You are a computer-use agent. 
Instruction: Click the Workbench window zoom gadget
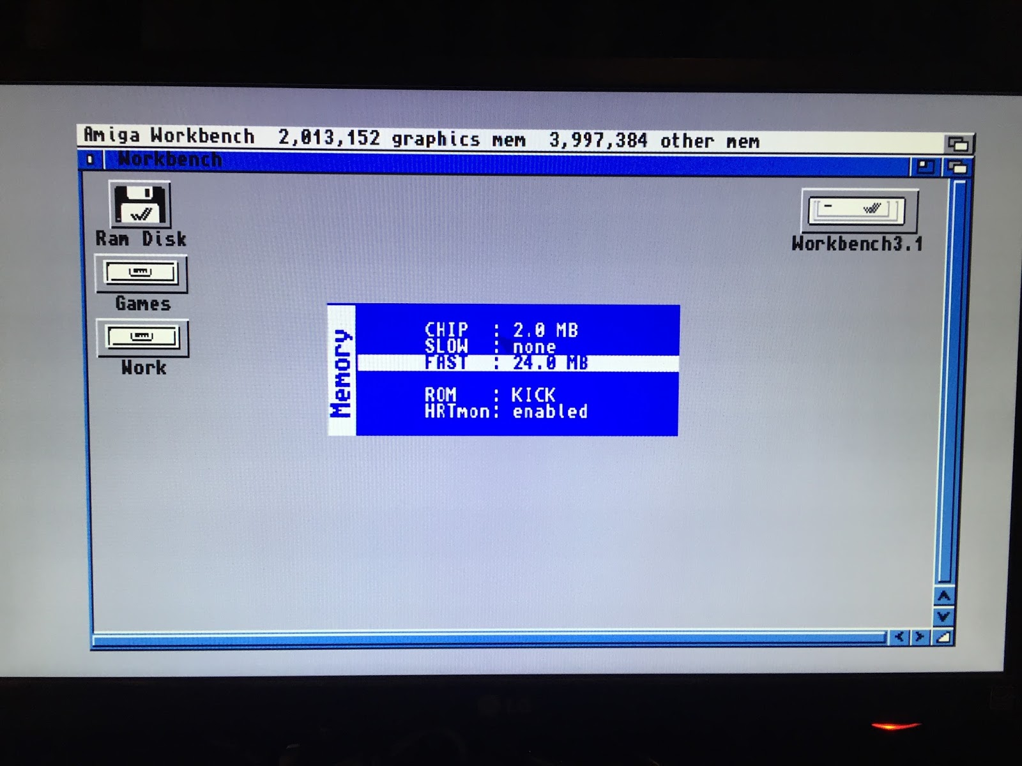click(926, 167)
